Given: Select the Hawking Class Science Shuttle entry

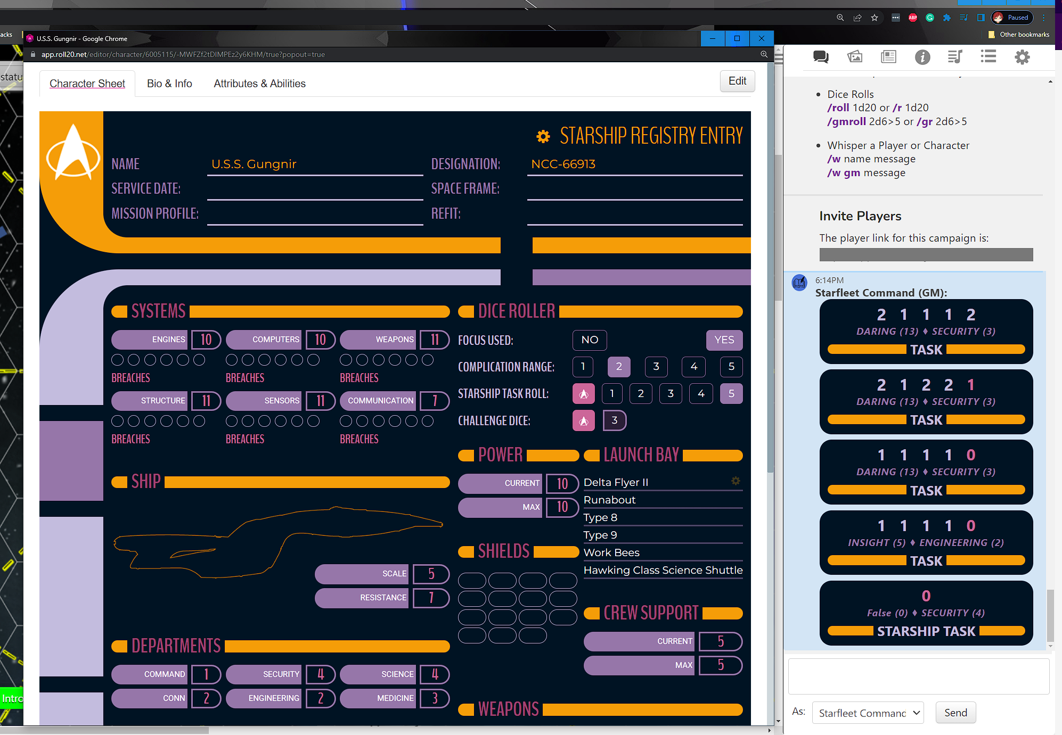Looking at the screenshot, I should pos(663,571).
